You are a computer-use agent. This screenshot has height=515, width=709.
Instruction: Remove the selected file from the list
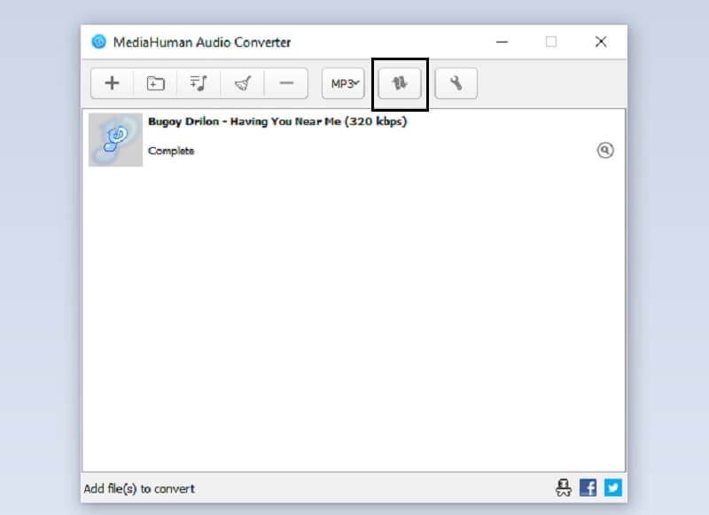[x=285, y=82]
